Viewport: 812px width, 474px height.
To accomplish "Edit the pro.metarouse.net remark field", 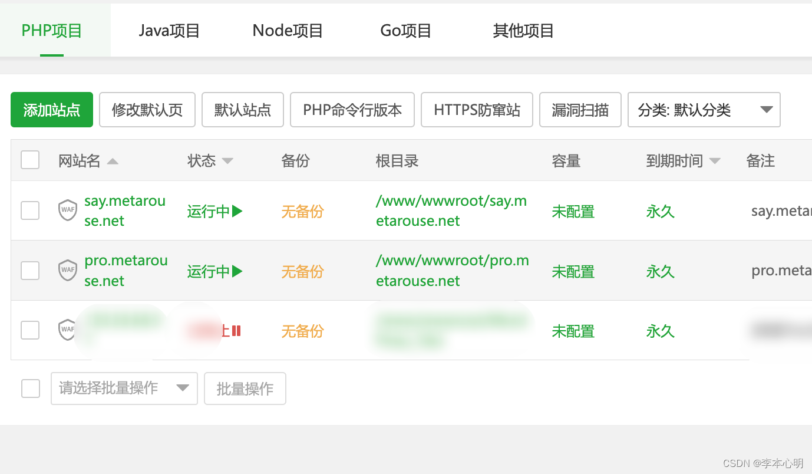I will pos(781,271).
